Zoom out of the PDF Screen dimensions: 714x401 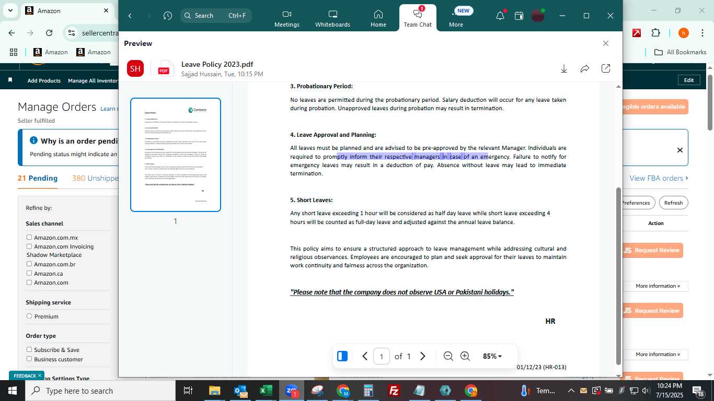[x=448, y=356]
